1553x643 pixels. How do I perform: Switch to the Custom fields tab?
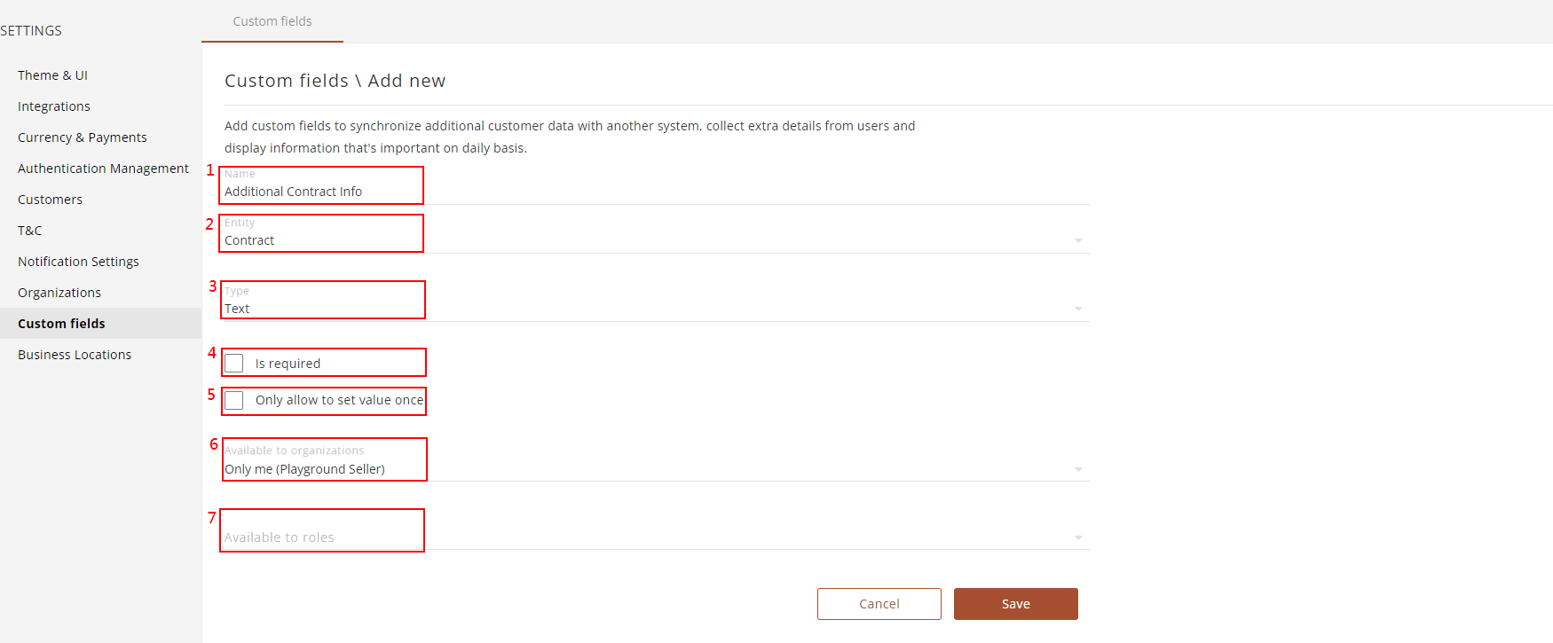[x=272, y=21]
